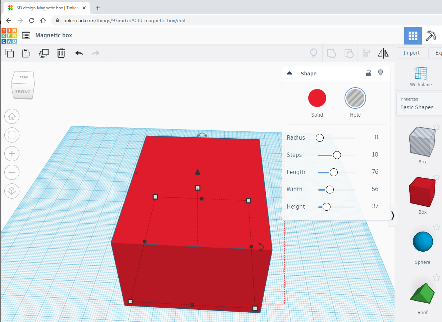Image resolution: width=442 pixels, height=322 pixels.
Task: Click the browser home icon
Action: (x=43, y=20)
